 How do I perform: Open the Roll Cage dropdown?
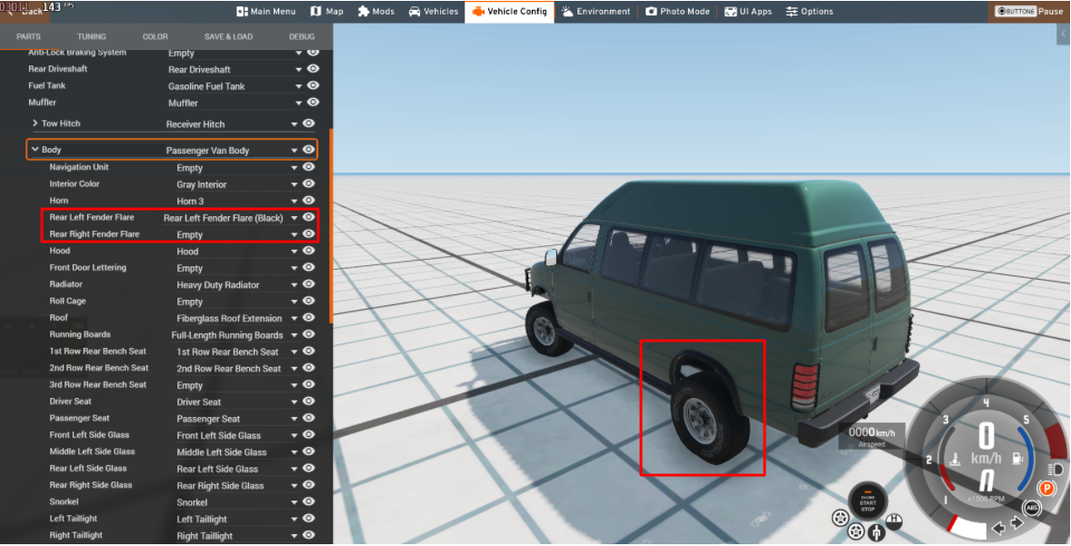[x=236, y=302]
